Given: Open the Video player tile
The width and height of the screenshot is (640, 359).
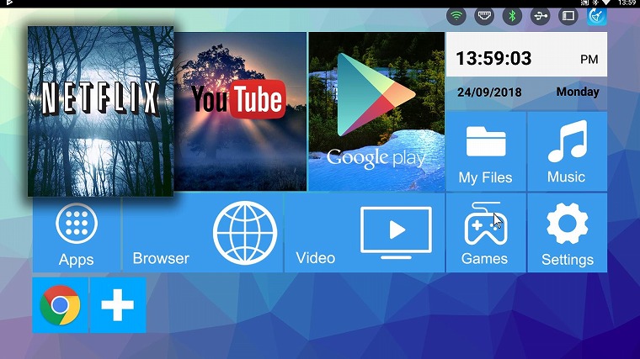Looking at the screenshot, I should click(365, 233).
